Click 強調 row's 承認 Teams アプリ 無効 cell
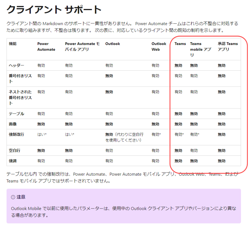 pyautogui.click(x=222, y=161)
